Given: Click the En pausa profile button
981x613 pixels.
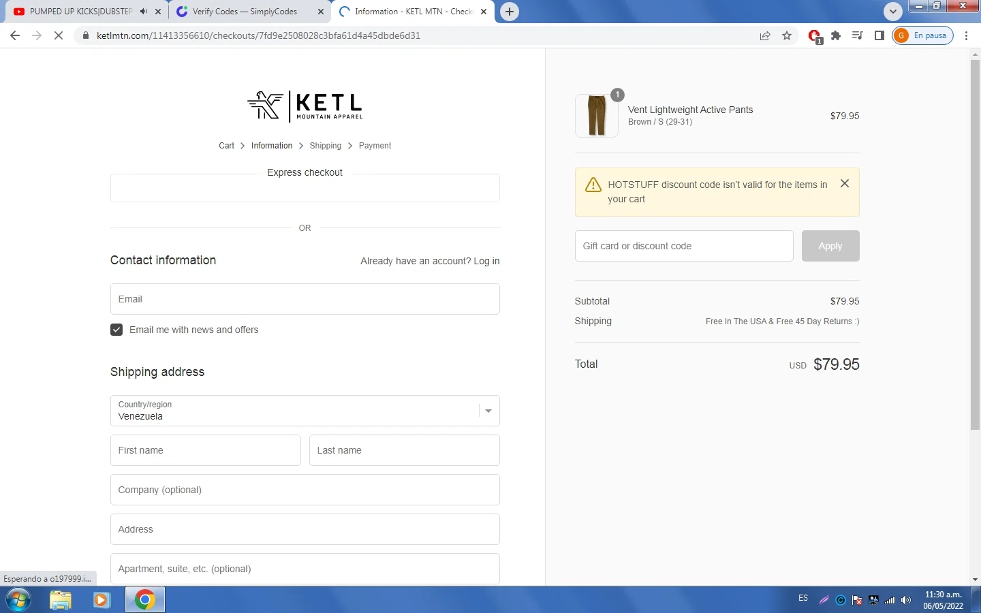Looking at the screenshot, I should [x=922, y=35].
